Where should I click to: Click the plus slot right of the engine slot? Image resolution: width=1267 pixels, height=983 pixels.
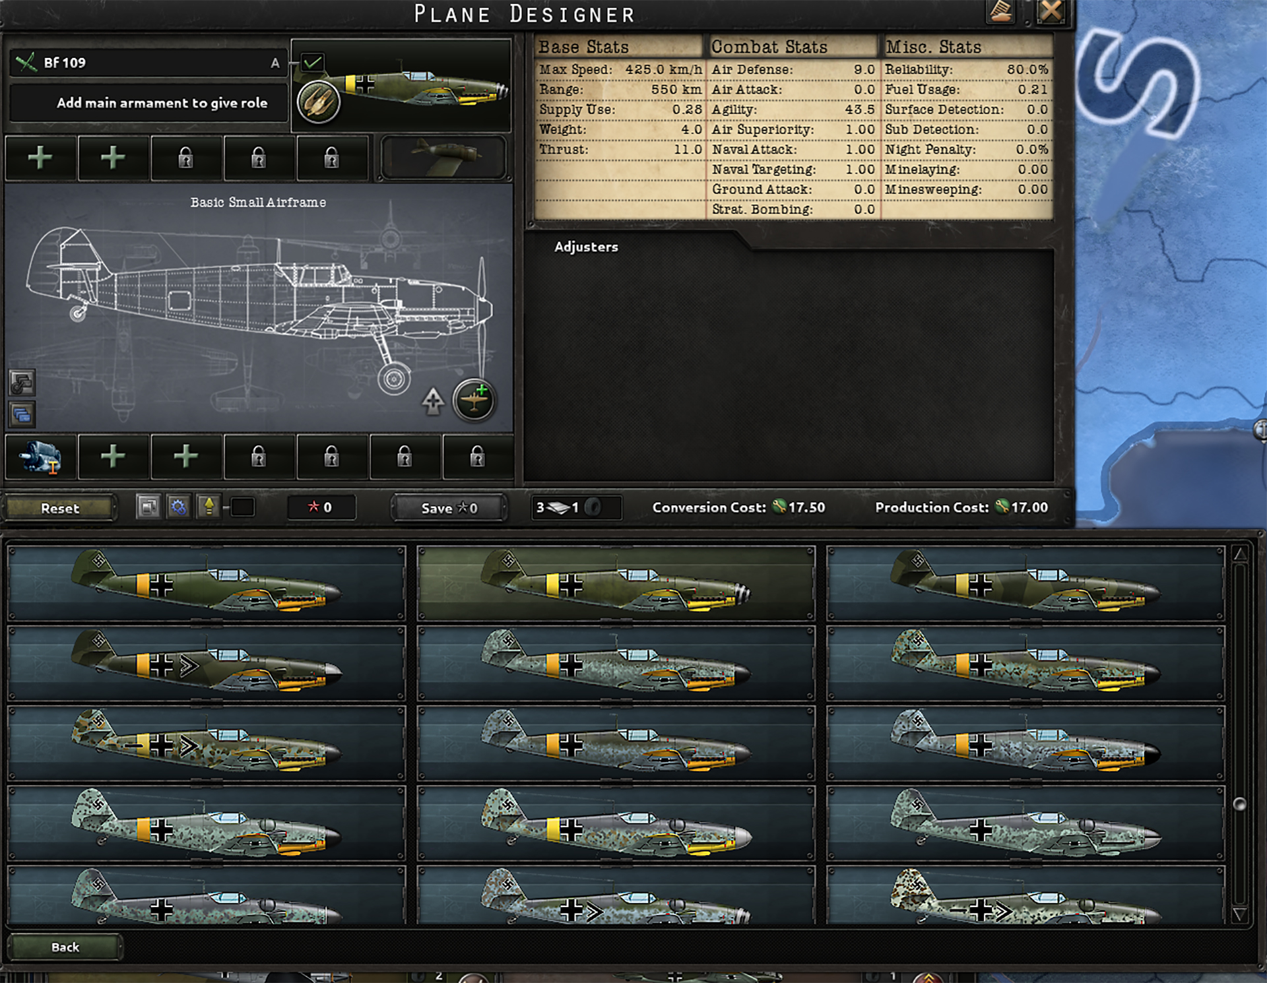click(113, 456)
